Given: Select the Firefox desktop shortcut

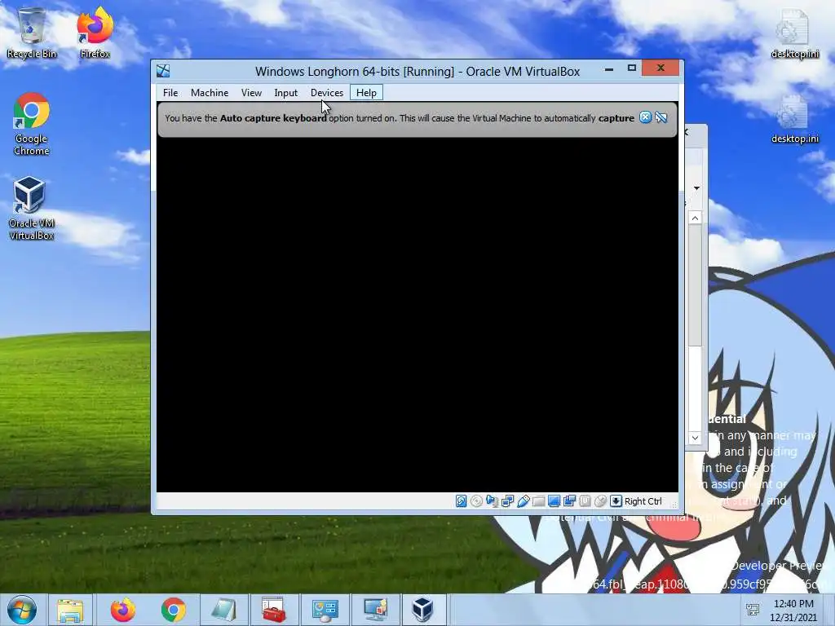Looking at the screenshot, I should coord(95,33).
